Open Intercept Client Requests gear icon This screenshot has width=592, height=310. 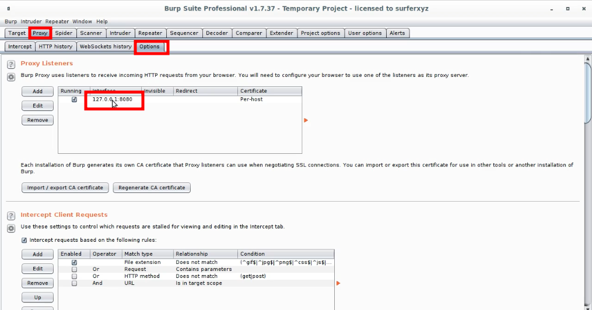pos(11,228)
